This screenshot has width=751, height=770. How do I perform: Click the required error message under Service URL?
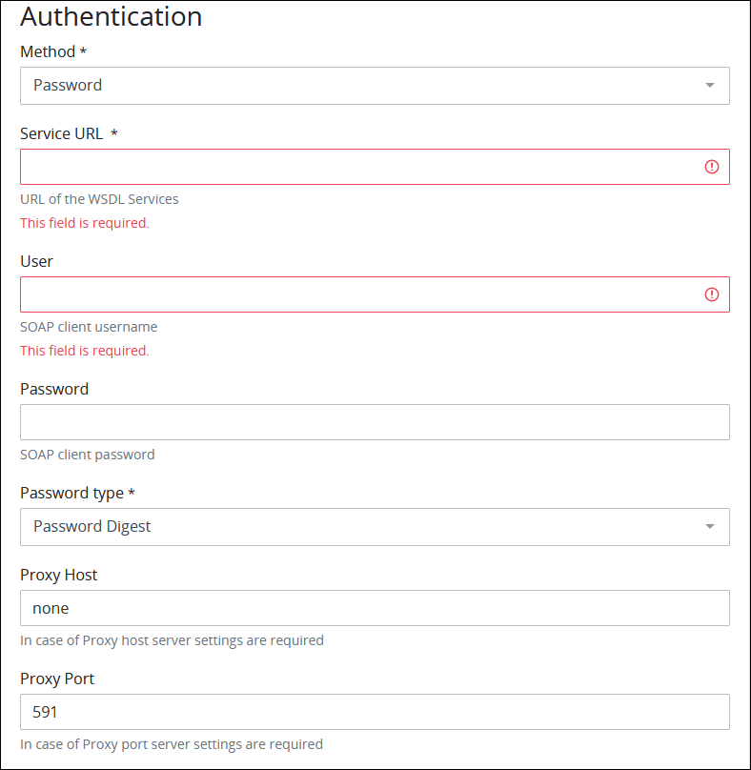pyautogui.click(x=84, y=222)
